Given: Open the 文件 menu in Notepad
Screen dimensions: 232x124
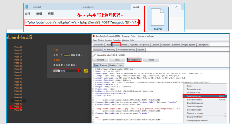Looking at the screenshot, I should coord(27,14).
